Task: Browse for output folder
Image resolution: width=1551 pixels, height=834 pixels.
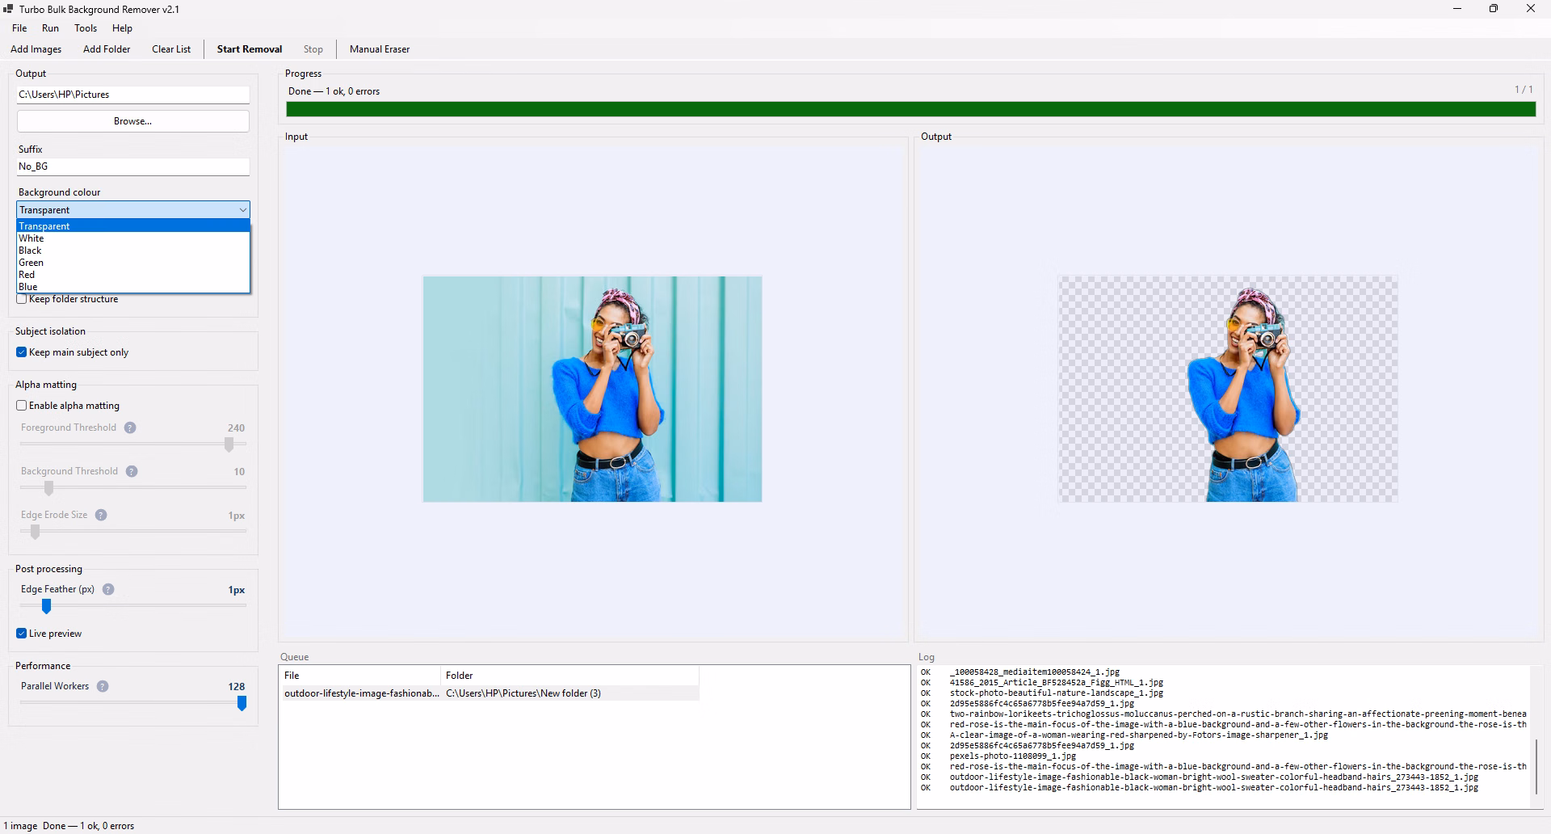Action: click(x=133, y=121)
